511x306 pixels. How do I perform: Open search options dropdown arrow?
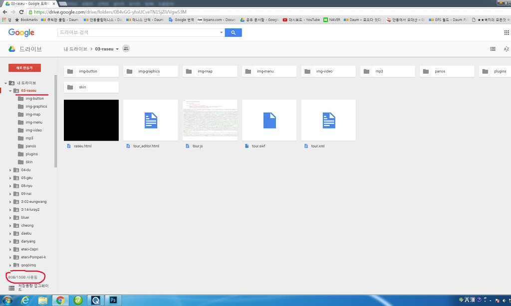[222, 32]
